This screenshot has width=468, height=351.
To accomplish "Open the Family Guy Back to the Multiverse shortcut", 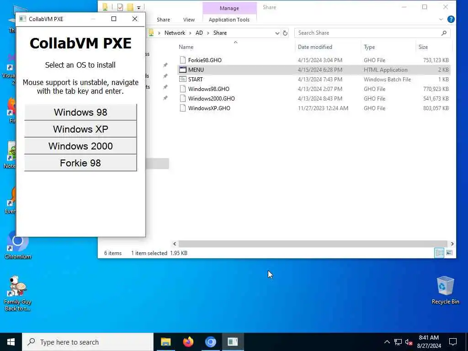I will pyautogui.click(x=18, y=293).
